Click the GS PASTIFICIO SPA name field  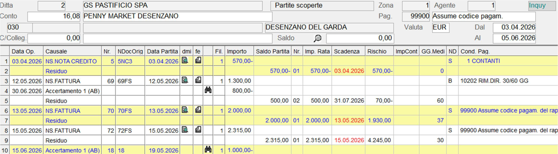point(172,6)
